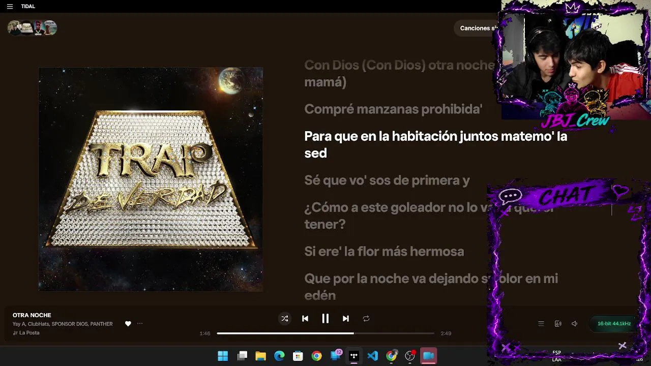Viewport: 651px width, 366px height.
Task: Open the taskbar app with 12 badge
Action: 336,356
